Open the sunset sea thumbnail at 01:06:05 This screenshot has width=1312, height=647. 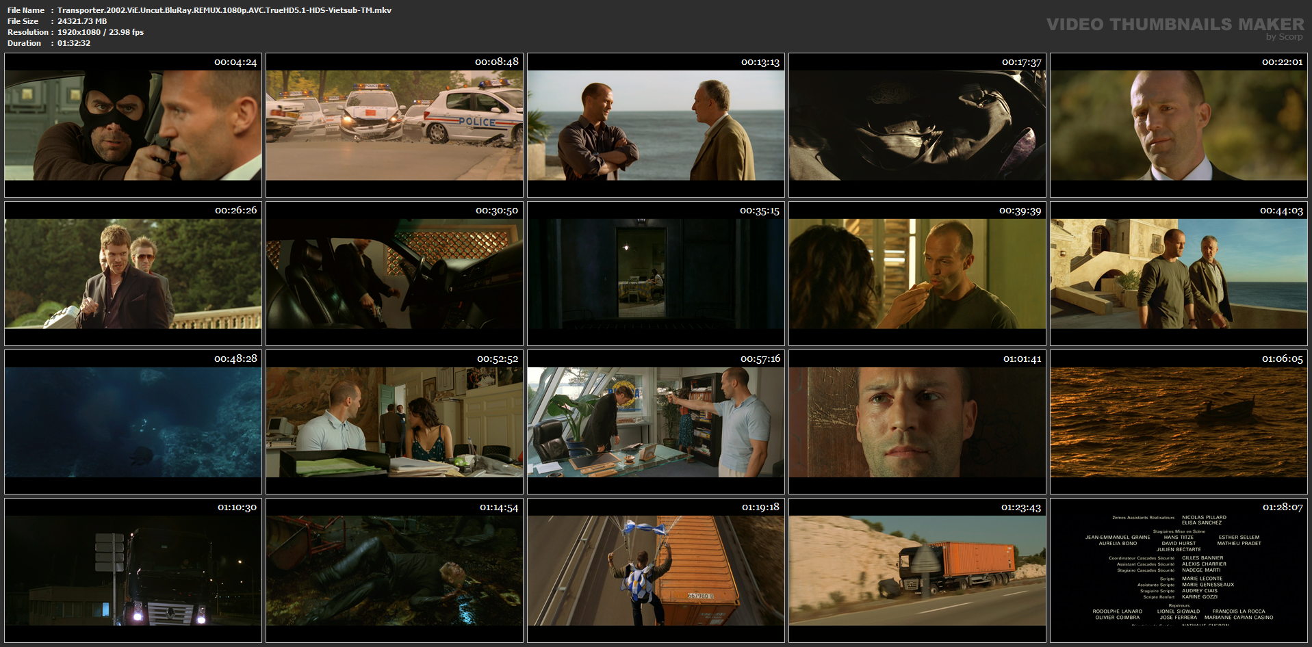pos(1179,422)
